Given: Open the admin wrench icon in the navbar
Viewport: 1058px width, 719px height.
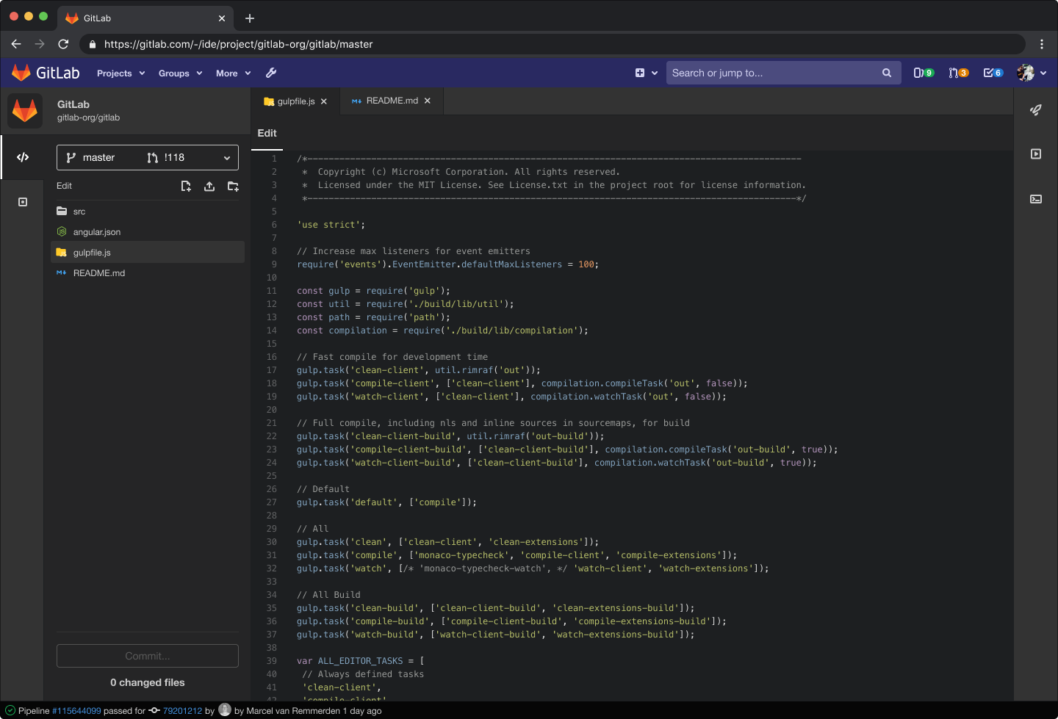Looking at the screenshot, I should pos(270,73).
